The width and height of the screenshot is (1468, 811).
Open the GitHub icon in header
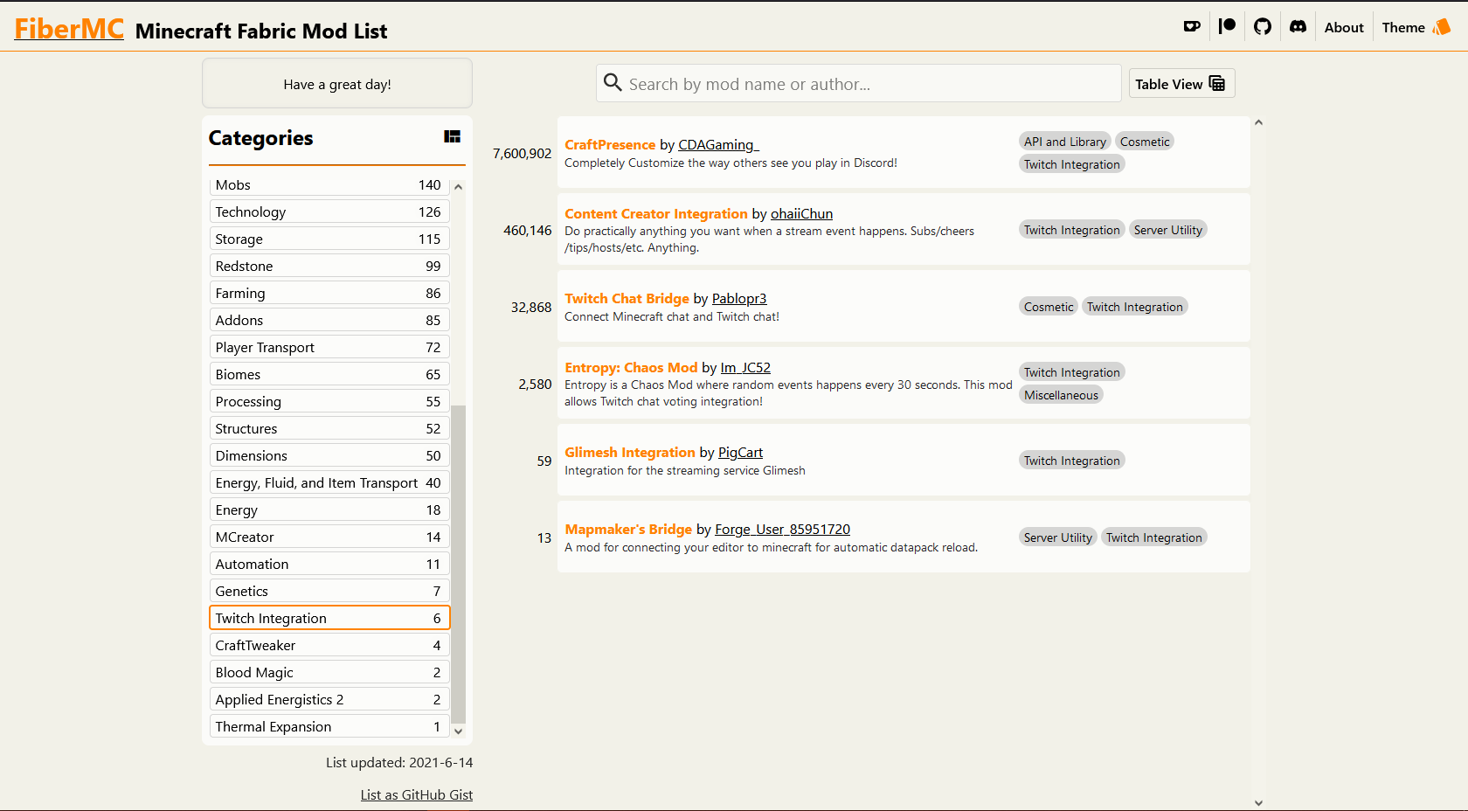[x=1263, y=27]
